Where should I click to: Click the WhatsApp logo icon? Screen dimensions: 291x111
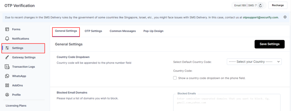click(7, 76)
